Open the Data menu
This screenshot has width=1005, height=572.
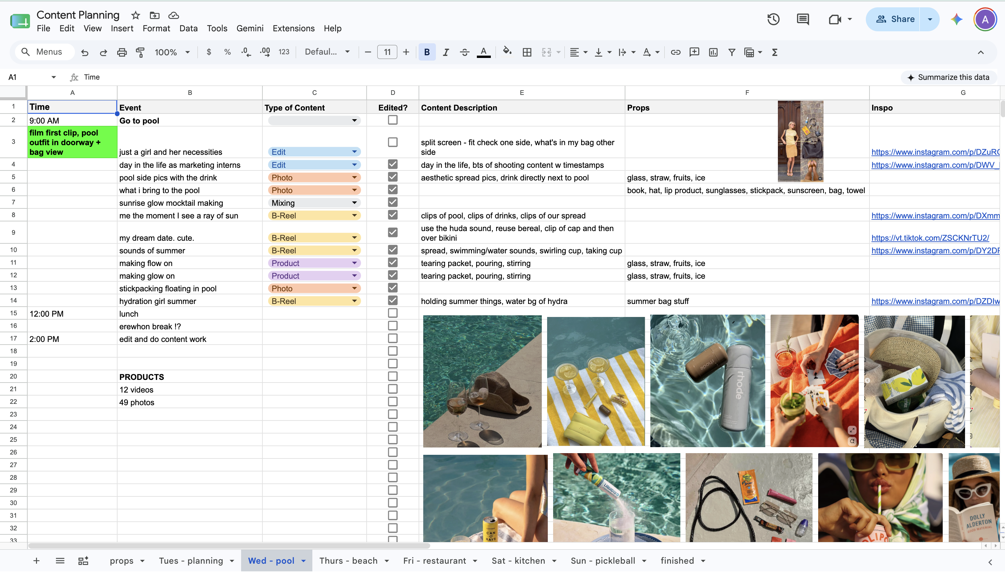pos(188,28)
